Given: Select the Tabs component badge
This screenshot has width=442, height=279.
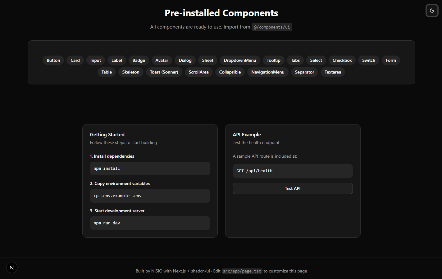Looking at the screenshot, I should (295, 60).
